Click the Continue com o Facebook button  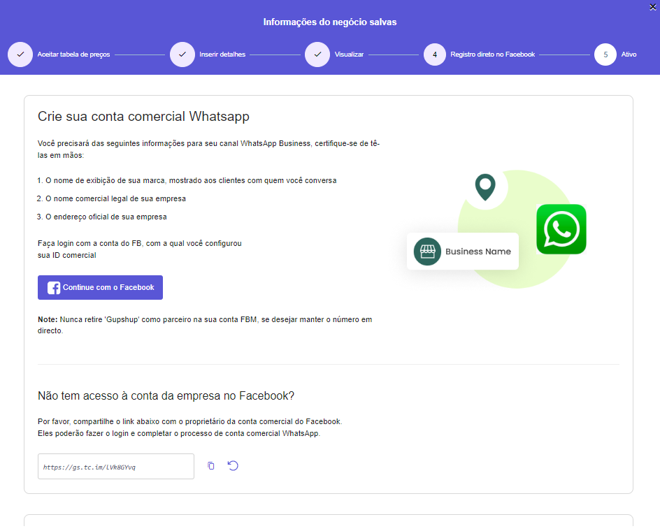point(100,287)
